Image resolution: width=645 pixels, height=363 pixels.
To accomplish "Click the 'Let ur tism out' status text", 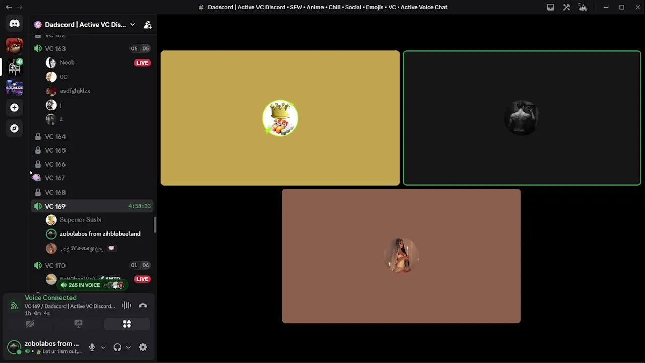I will (62, 352).
